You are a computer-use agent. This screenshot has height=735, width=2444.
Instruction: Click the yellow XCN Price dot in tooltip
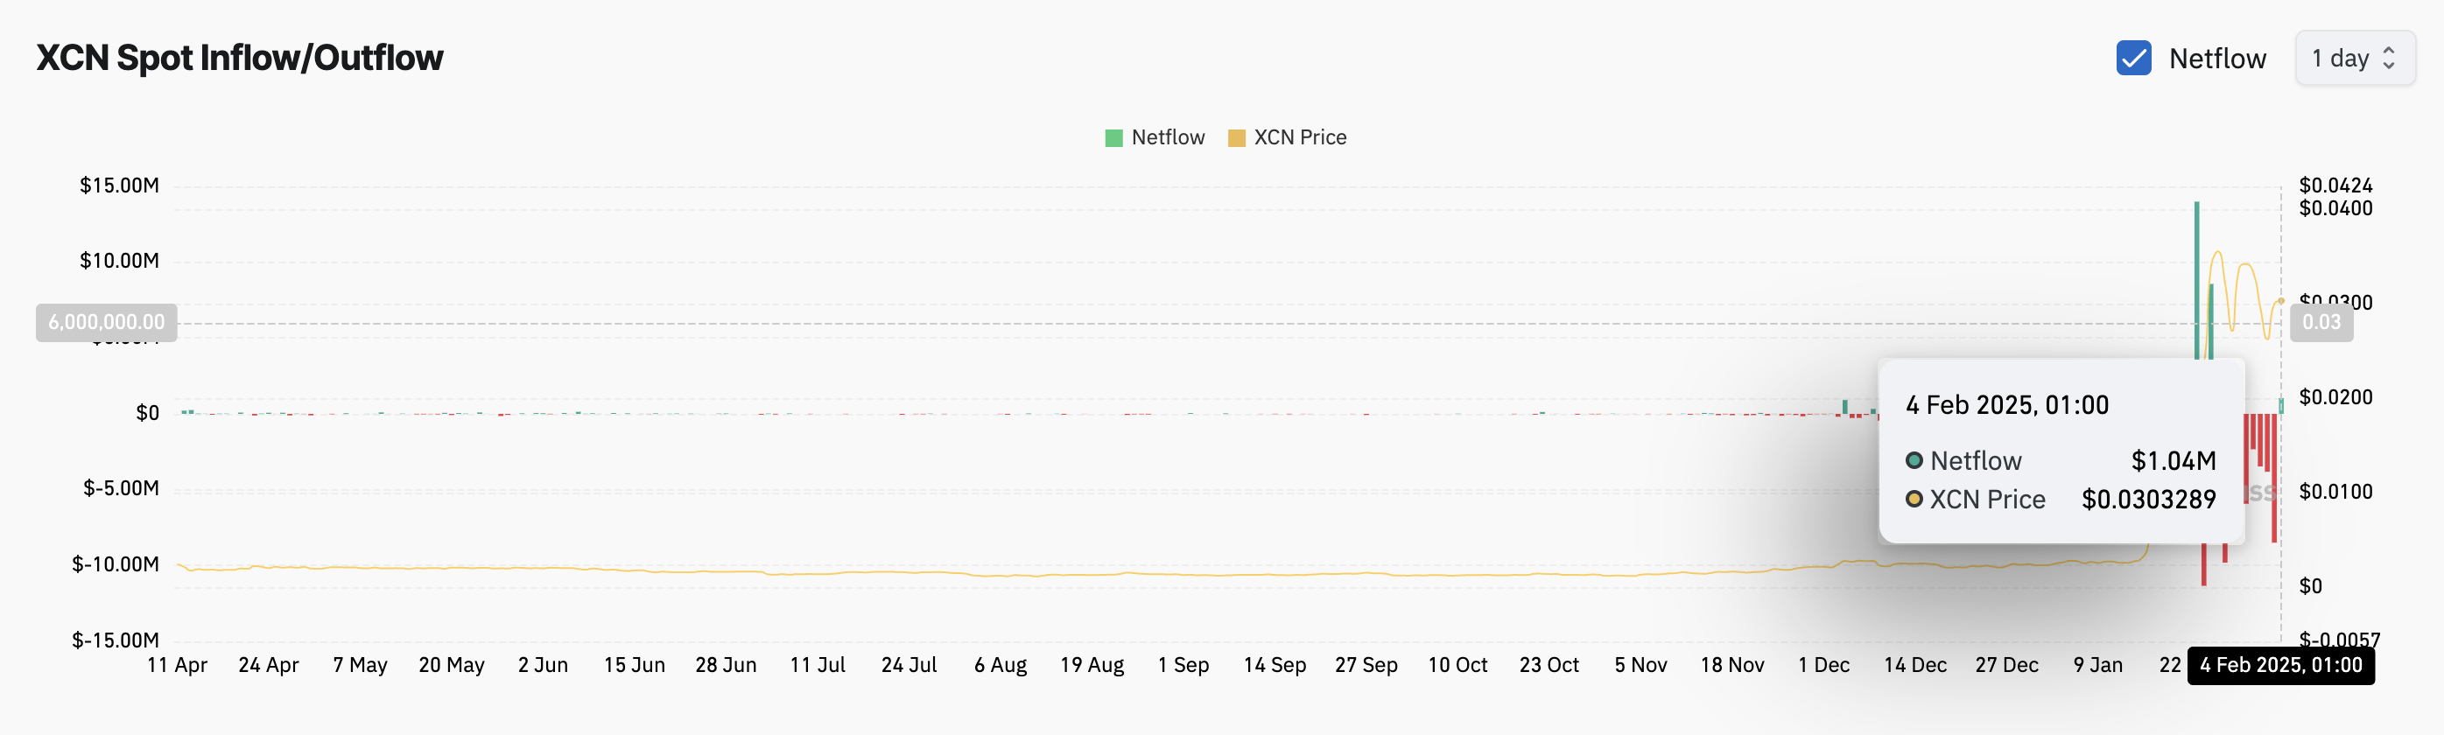[1914, 500]
